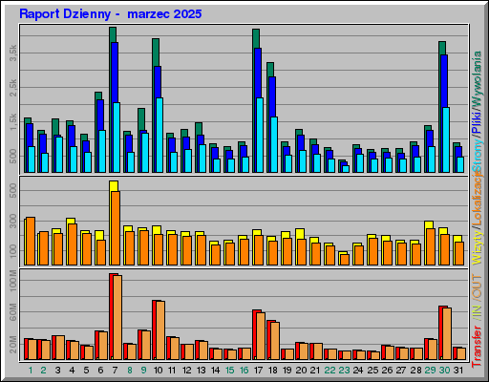Click day label "10"

coord(158,371)
